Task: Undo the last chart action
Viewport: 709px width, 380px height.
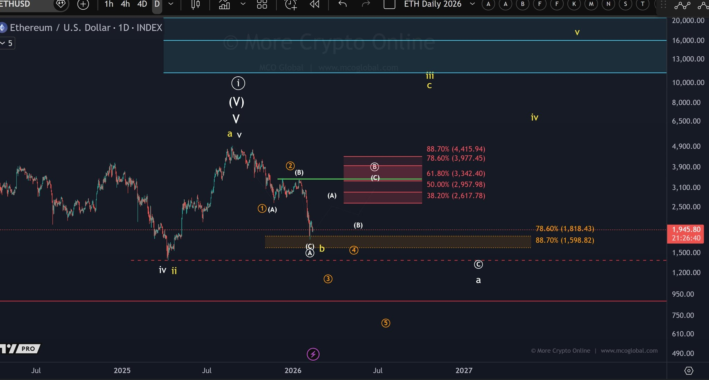Action: pyautogui.click(x=342, y=4)
